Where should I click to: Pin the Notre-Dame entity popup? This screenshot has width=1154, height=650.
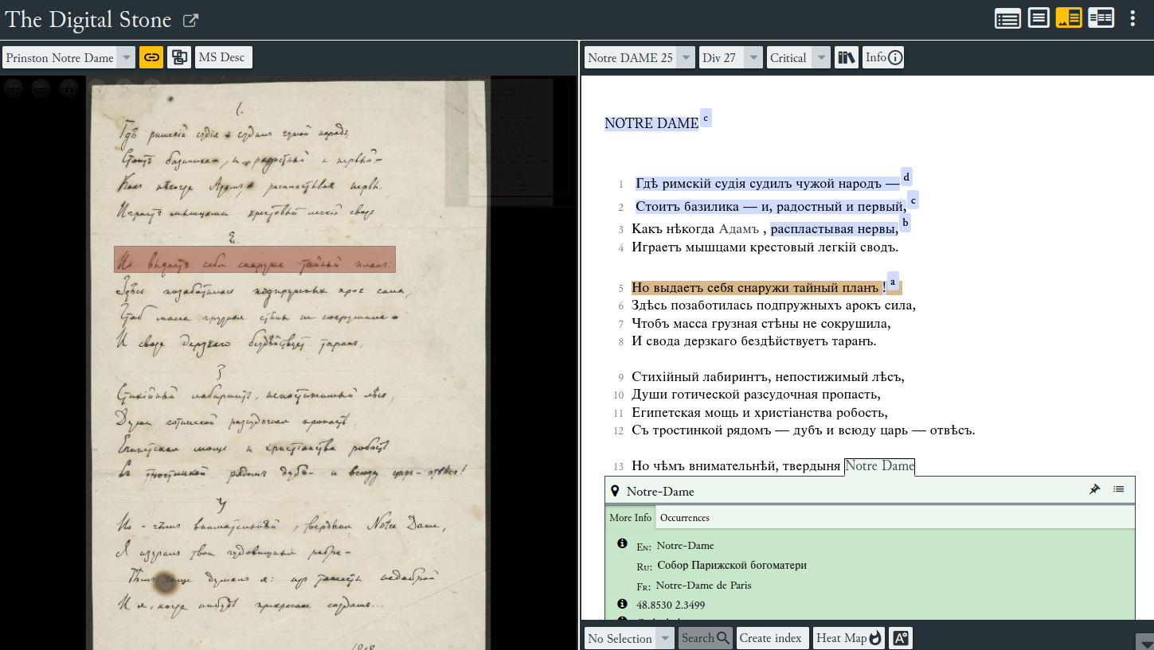[x=1094, y=489]
